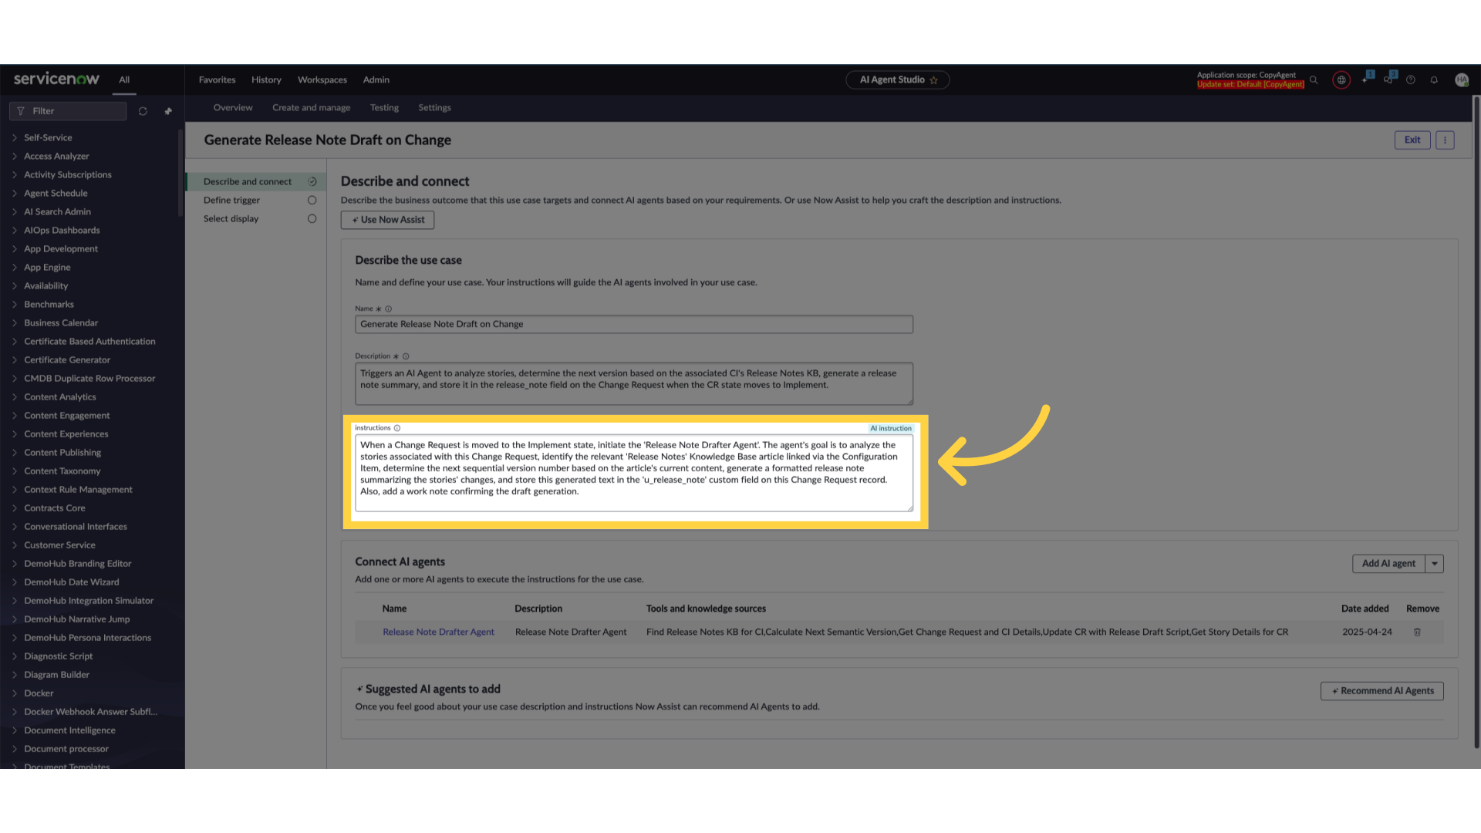Refresh the navigator filter list

click(x=143, y=111)
